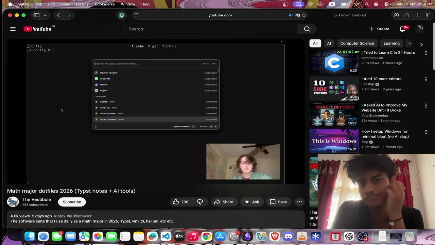Like the video with 236 likes

(180, 202)
